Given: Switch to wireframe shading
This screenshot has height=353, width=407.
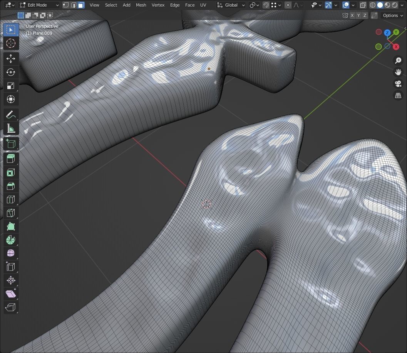Looking at the screenshot, I should (x=373, y=5).
